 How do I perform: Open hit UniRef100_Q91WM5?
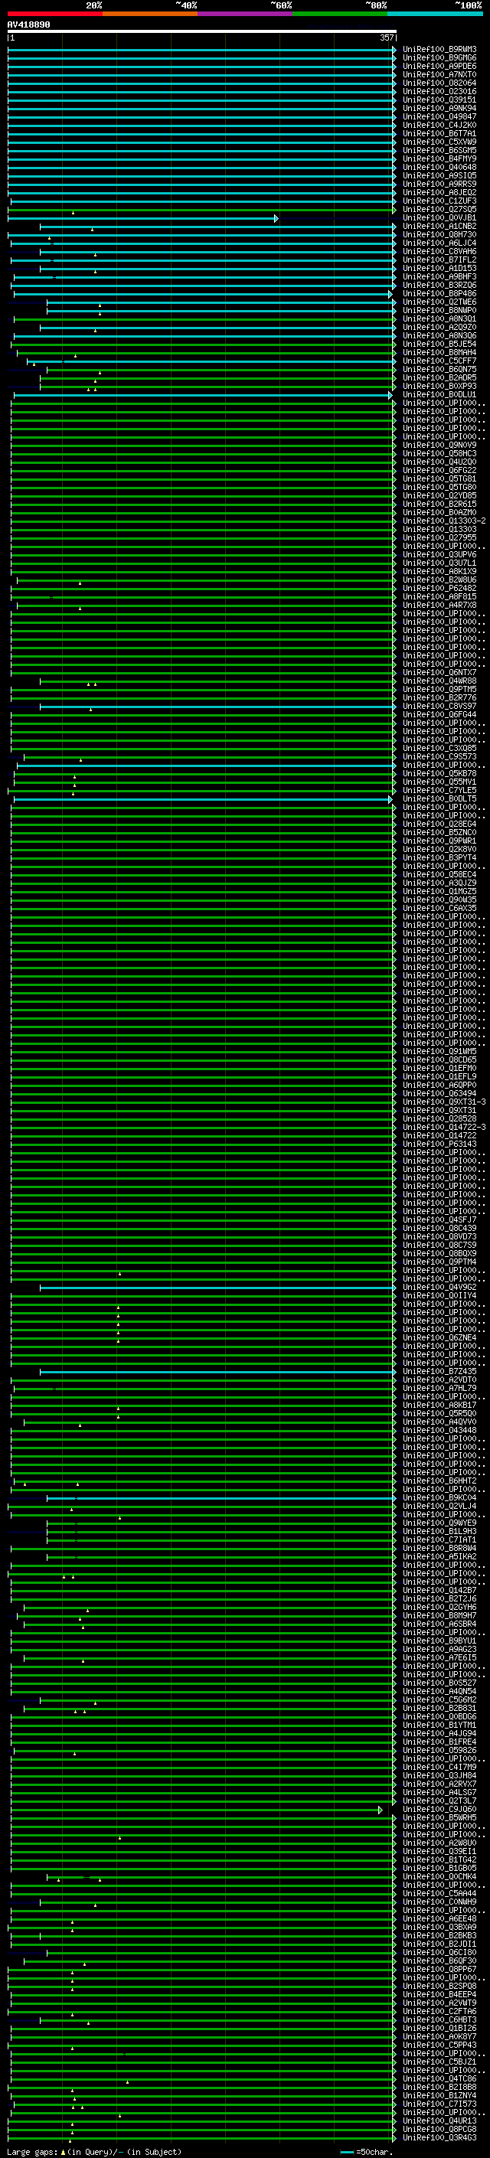pyautogui.click(x=439, y=1051)
